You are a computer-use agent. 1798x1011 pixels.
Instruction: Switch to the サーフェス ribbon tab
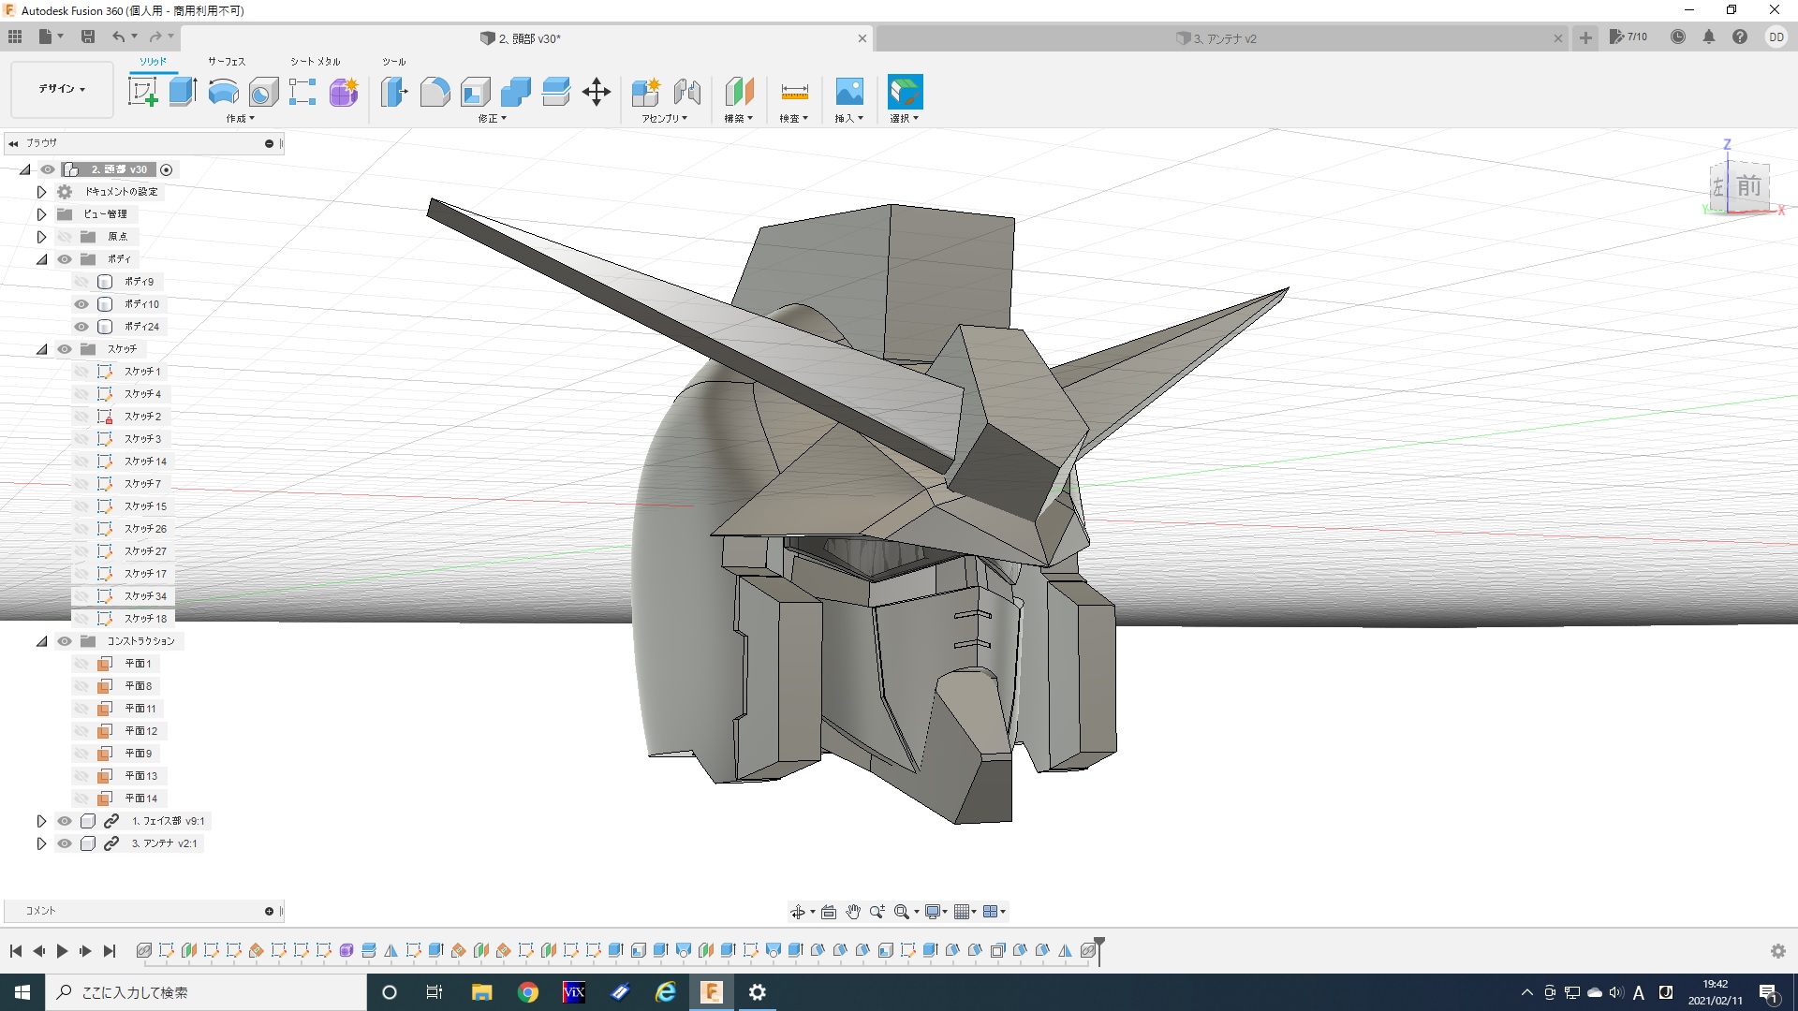tap(227, 62)
